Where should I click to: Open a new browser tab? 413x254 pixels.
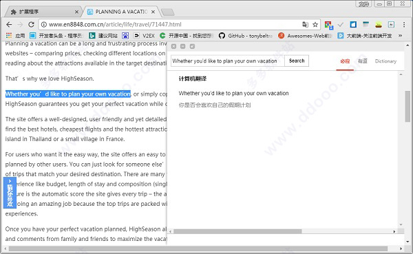click(168, 12)
